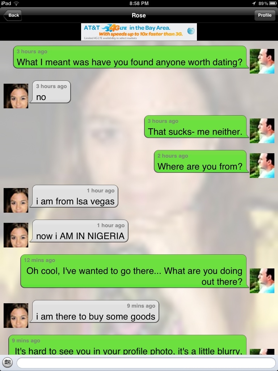The height and width of the screenshot is (371, 278).
Task: Tap the camera icon beside message field
Action: coord(8,362)
